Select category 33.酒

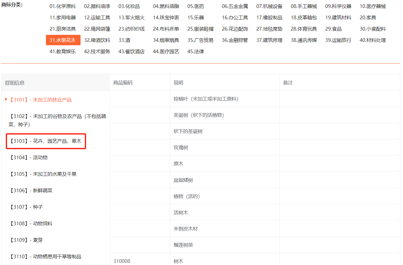pos(124,40)
